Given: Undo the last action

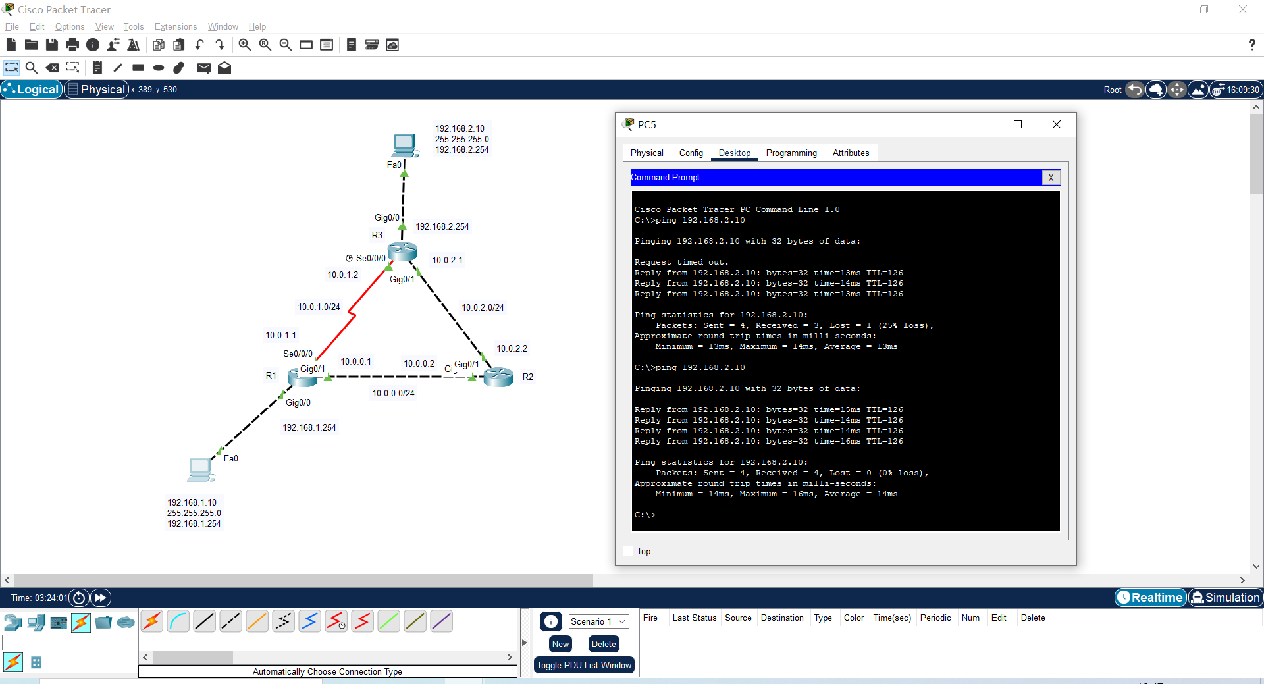Looking at the screenshot, I should click(199, 45).
